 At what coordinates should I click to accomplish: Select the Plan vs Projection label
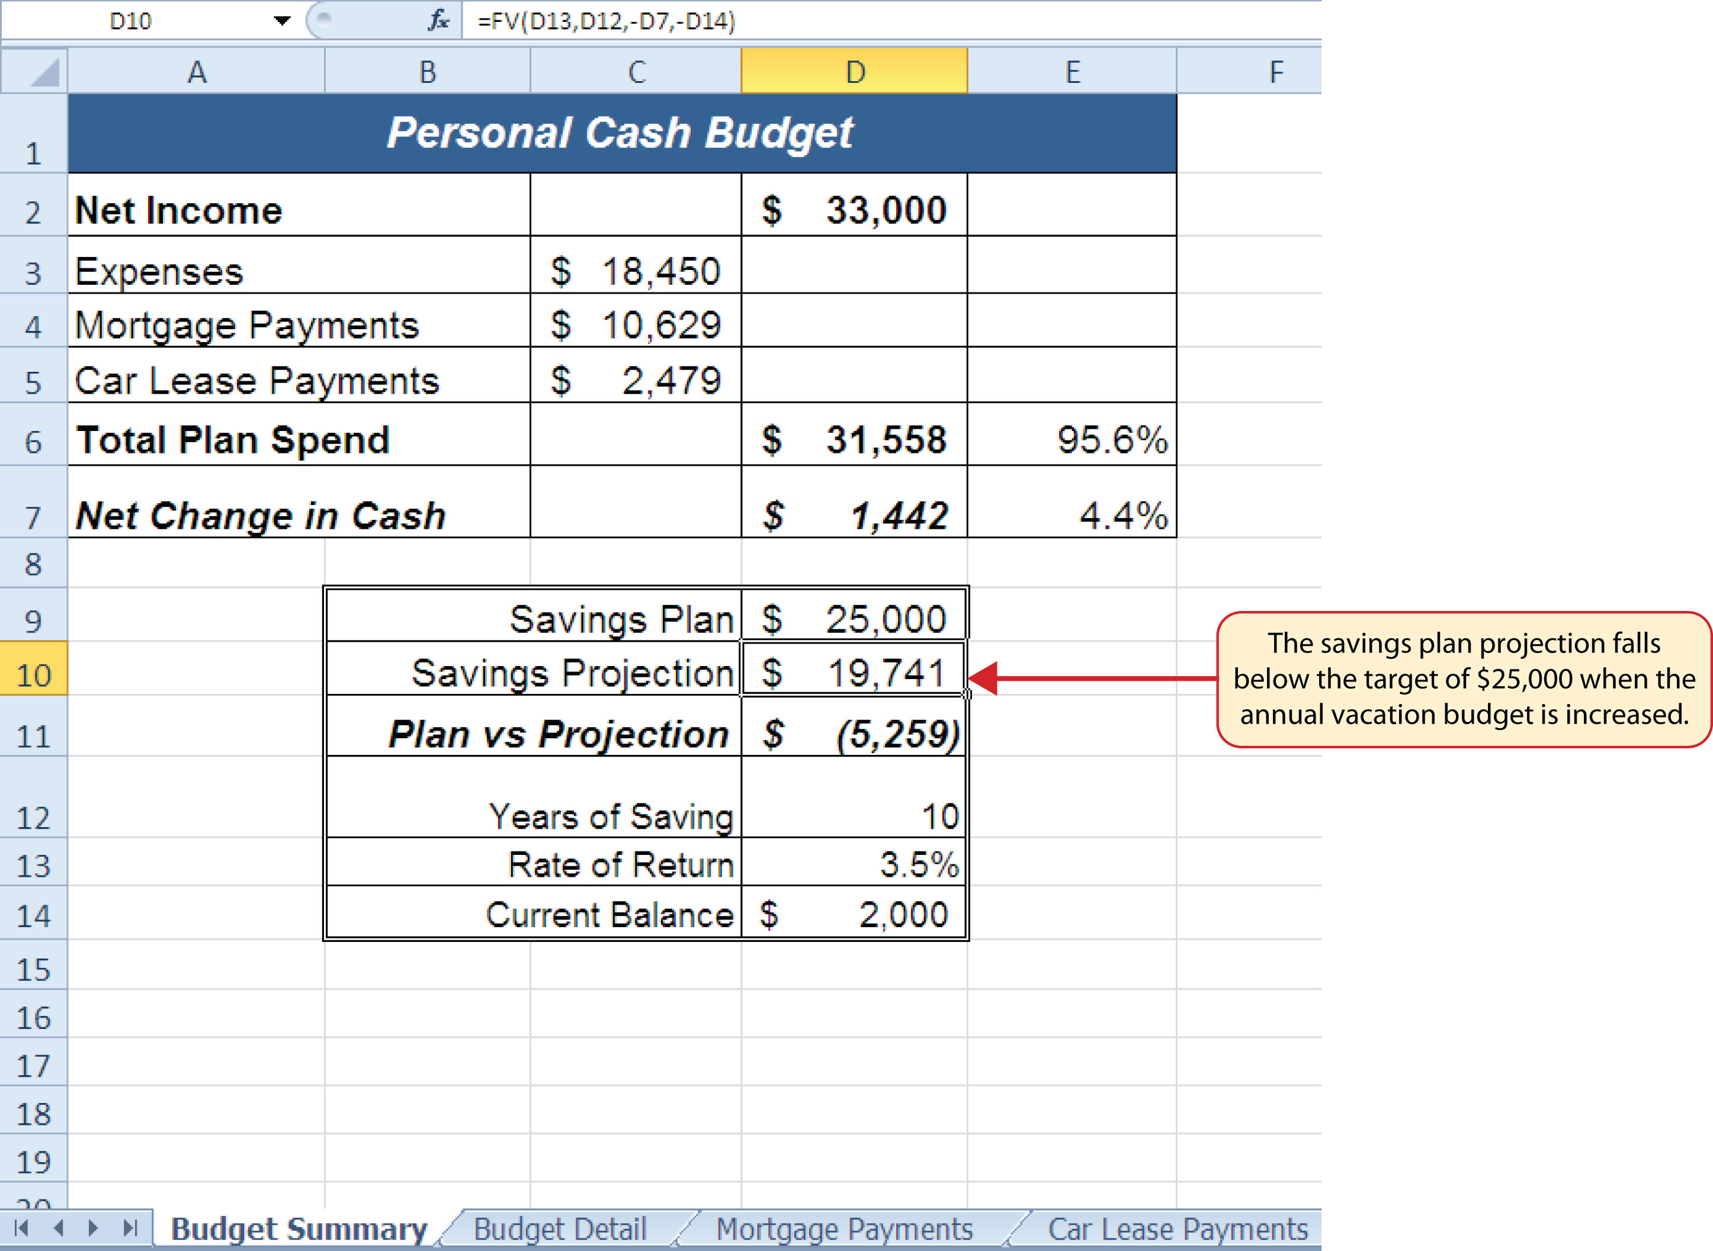(x=533, y=725)
